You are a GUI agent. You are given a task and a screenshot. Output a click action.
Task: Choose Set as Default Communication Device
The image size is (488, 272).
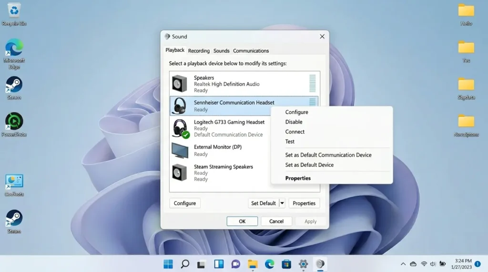[328, 155]
